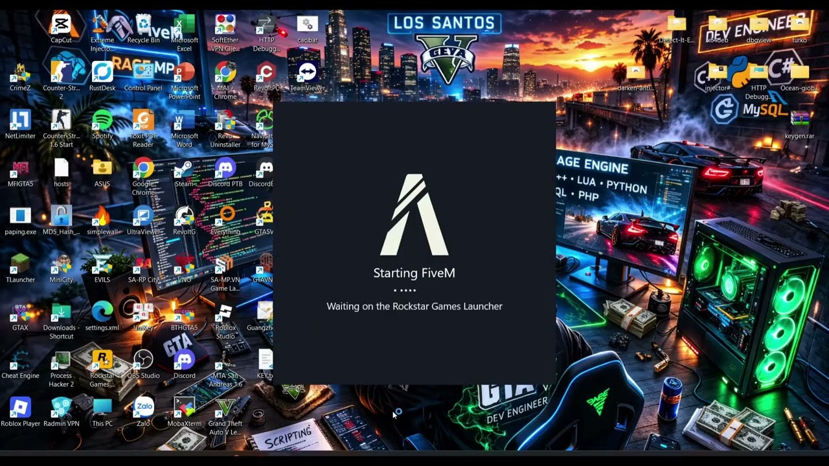
Task: Launch the VNO shortcut
Action: point(185,265)
